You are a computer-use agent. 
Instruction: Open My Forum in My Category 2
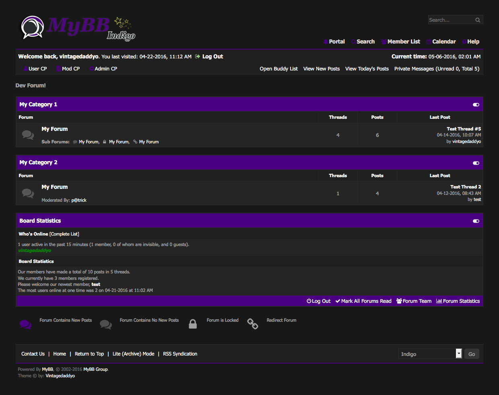coord(55,187)
